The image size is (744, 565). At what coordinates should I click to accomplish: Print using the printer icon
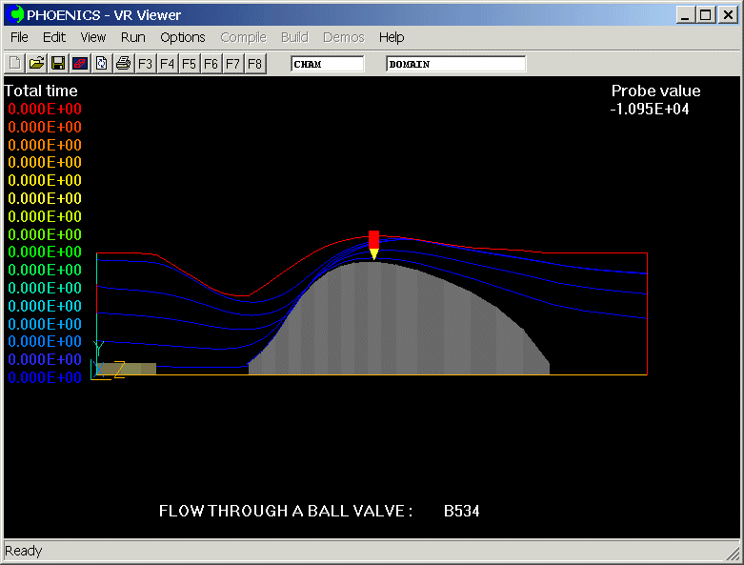pyautogui.click(x=123, y=64)
